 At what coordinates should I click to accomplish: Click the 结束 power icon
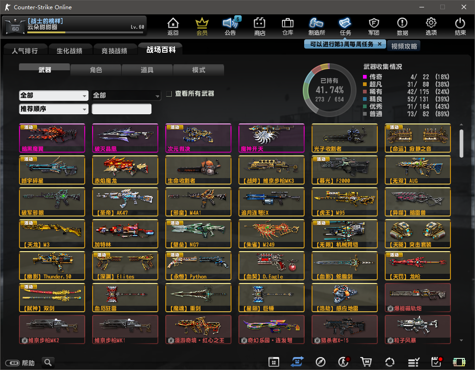coord(460,26)
